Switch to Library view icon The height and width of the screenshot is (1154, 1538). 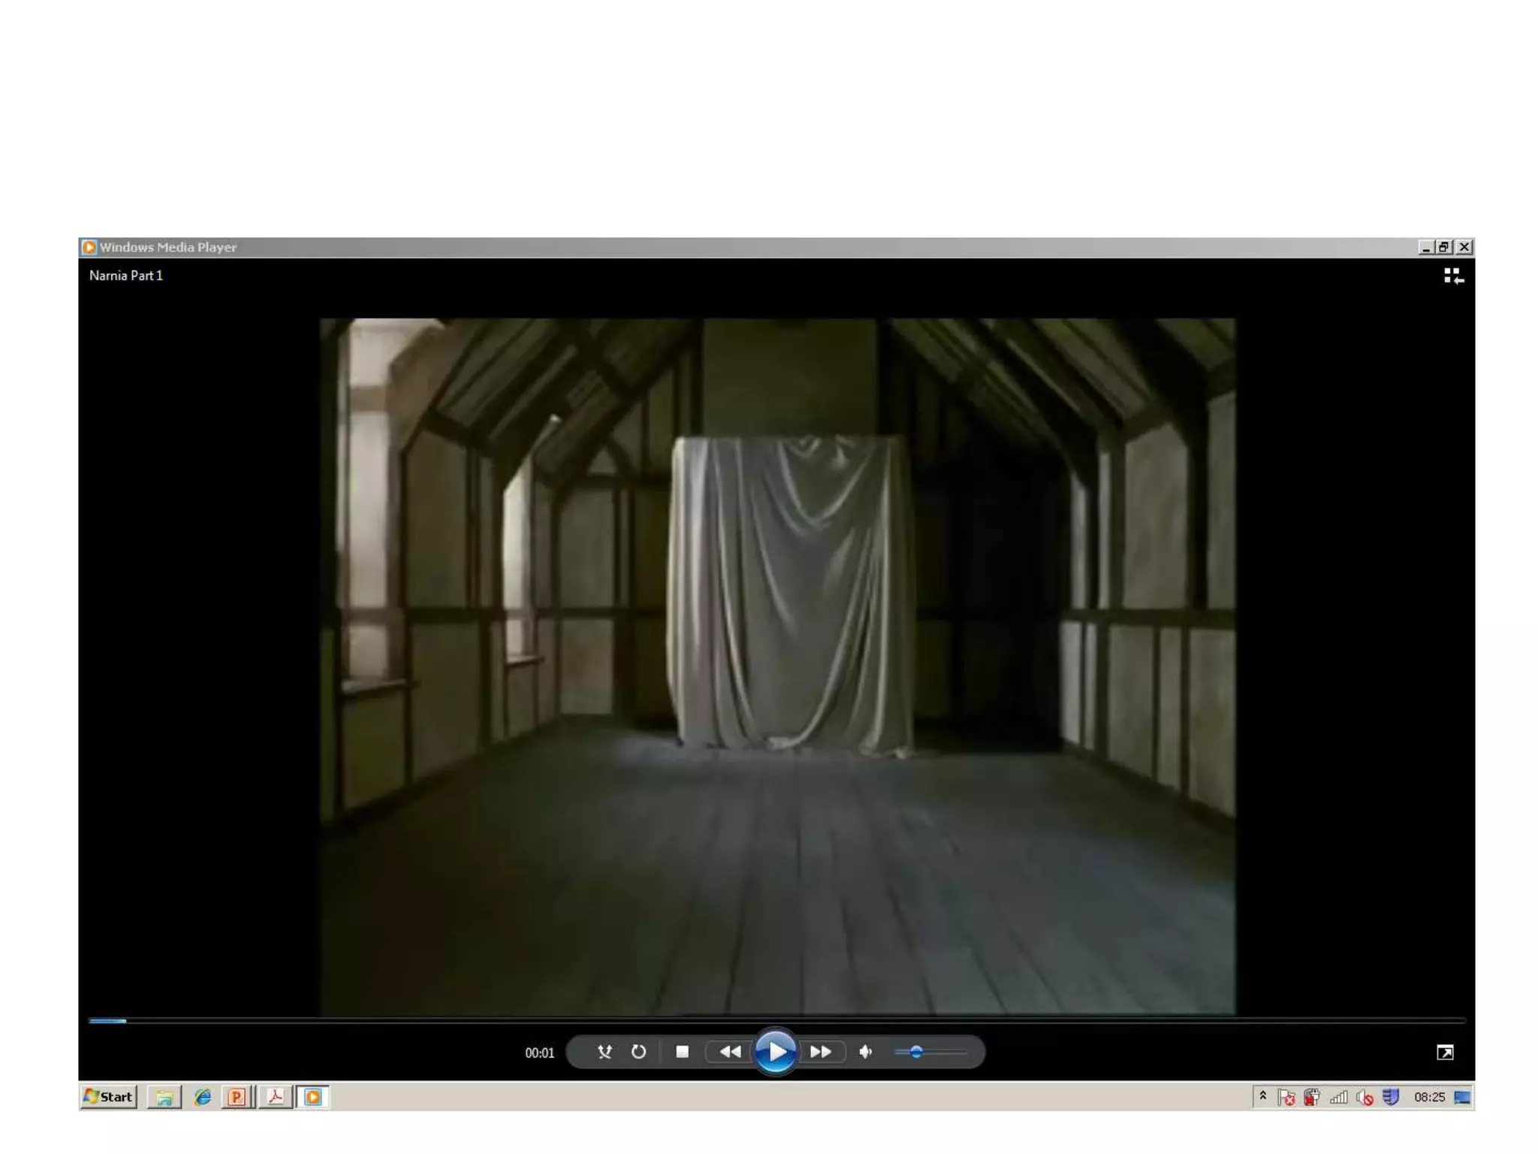[x=1453, y=276]
